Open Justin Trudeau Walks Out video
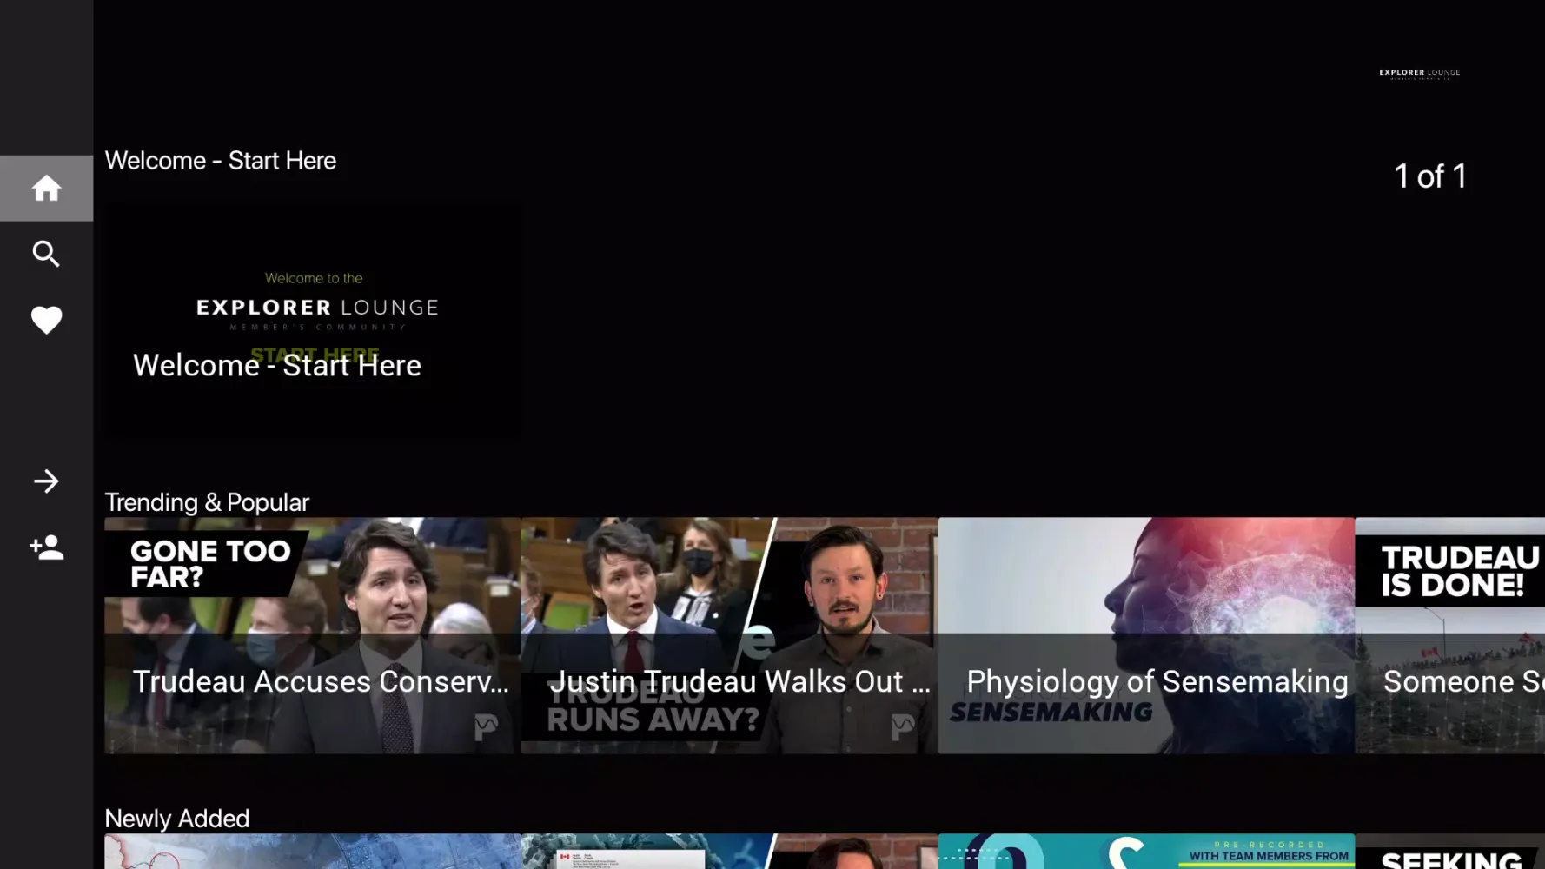 click(730, 635)
